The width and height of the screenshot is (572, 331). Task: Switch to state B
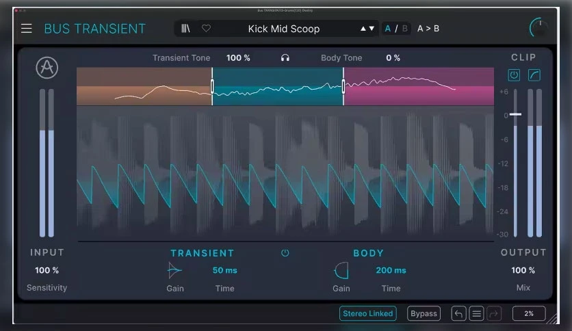pyautogui.click(x=404, y=29)
